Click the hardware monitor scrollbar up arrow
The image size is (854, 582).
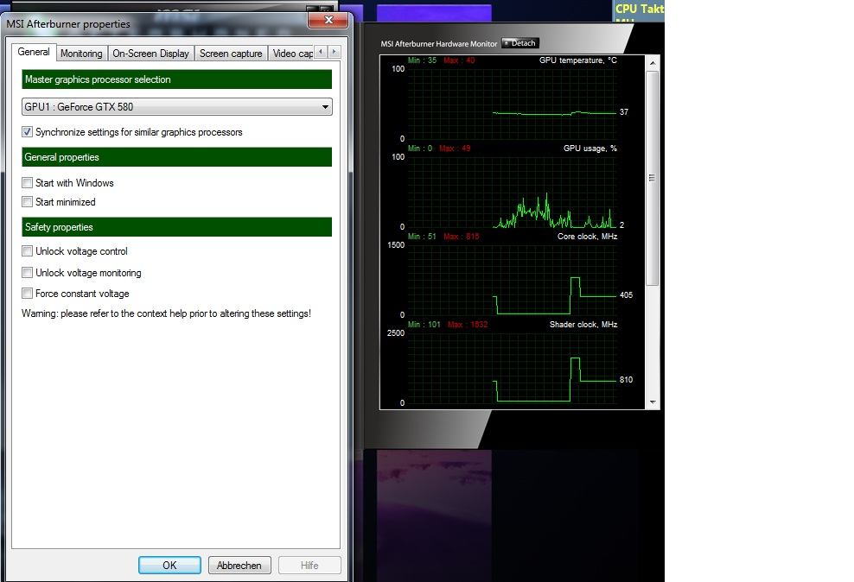coord(652,63)
